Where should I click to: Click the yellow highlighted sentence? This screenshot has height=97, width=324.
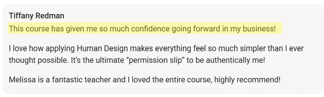click(x=142, y=29)
